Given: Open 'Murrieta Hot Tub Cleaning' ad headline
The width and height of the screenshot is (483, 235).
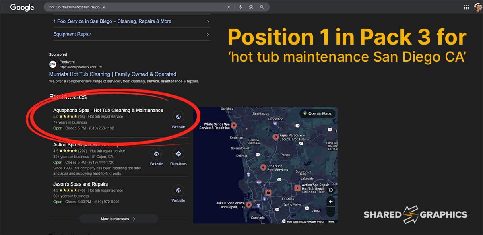Looking at the screenshot, I should (x=113, y=74).
